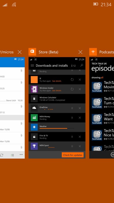The height and width of the screenshot is (203, 114).
Task: Tap the Windows Insider app icon
Action: click(34, 89)
